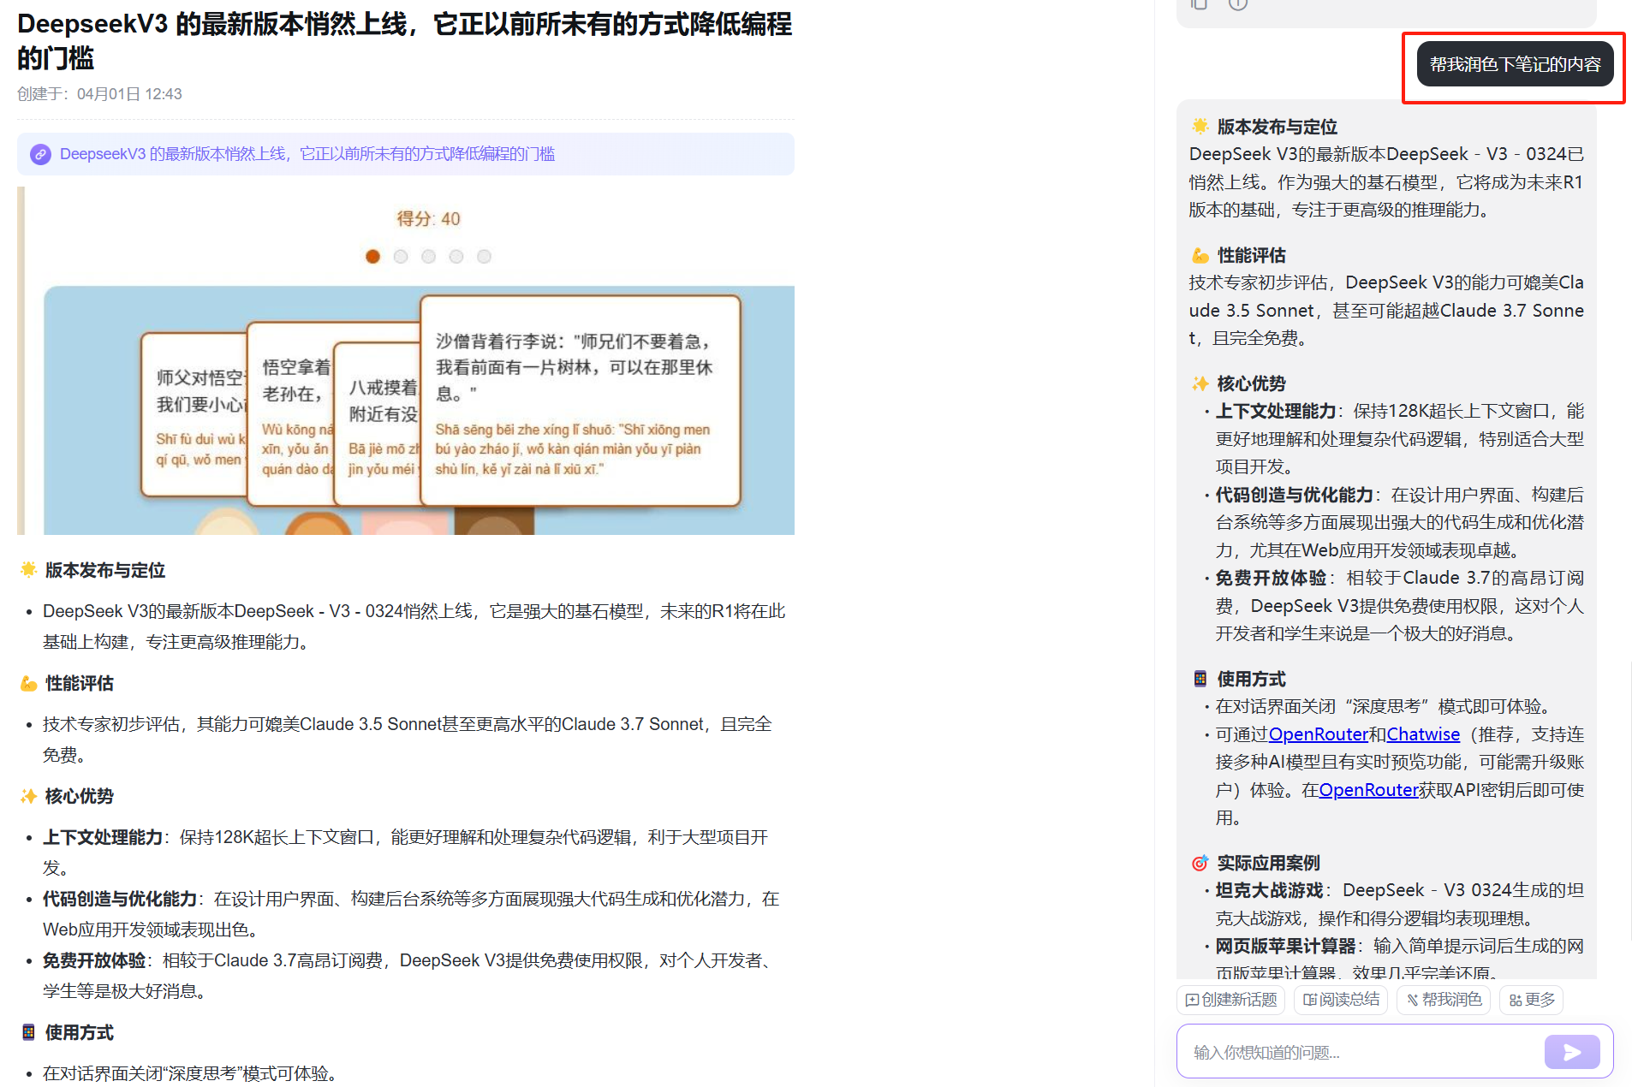The image size is (1632, 1087).
Task: Click the 沙僧背着行李说 story card
Action: (581, 401)
